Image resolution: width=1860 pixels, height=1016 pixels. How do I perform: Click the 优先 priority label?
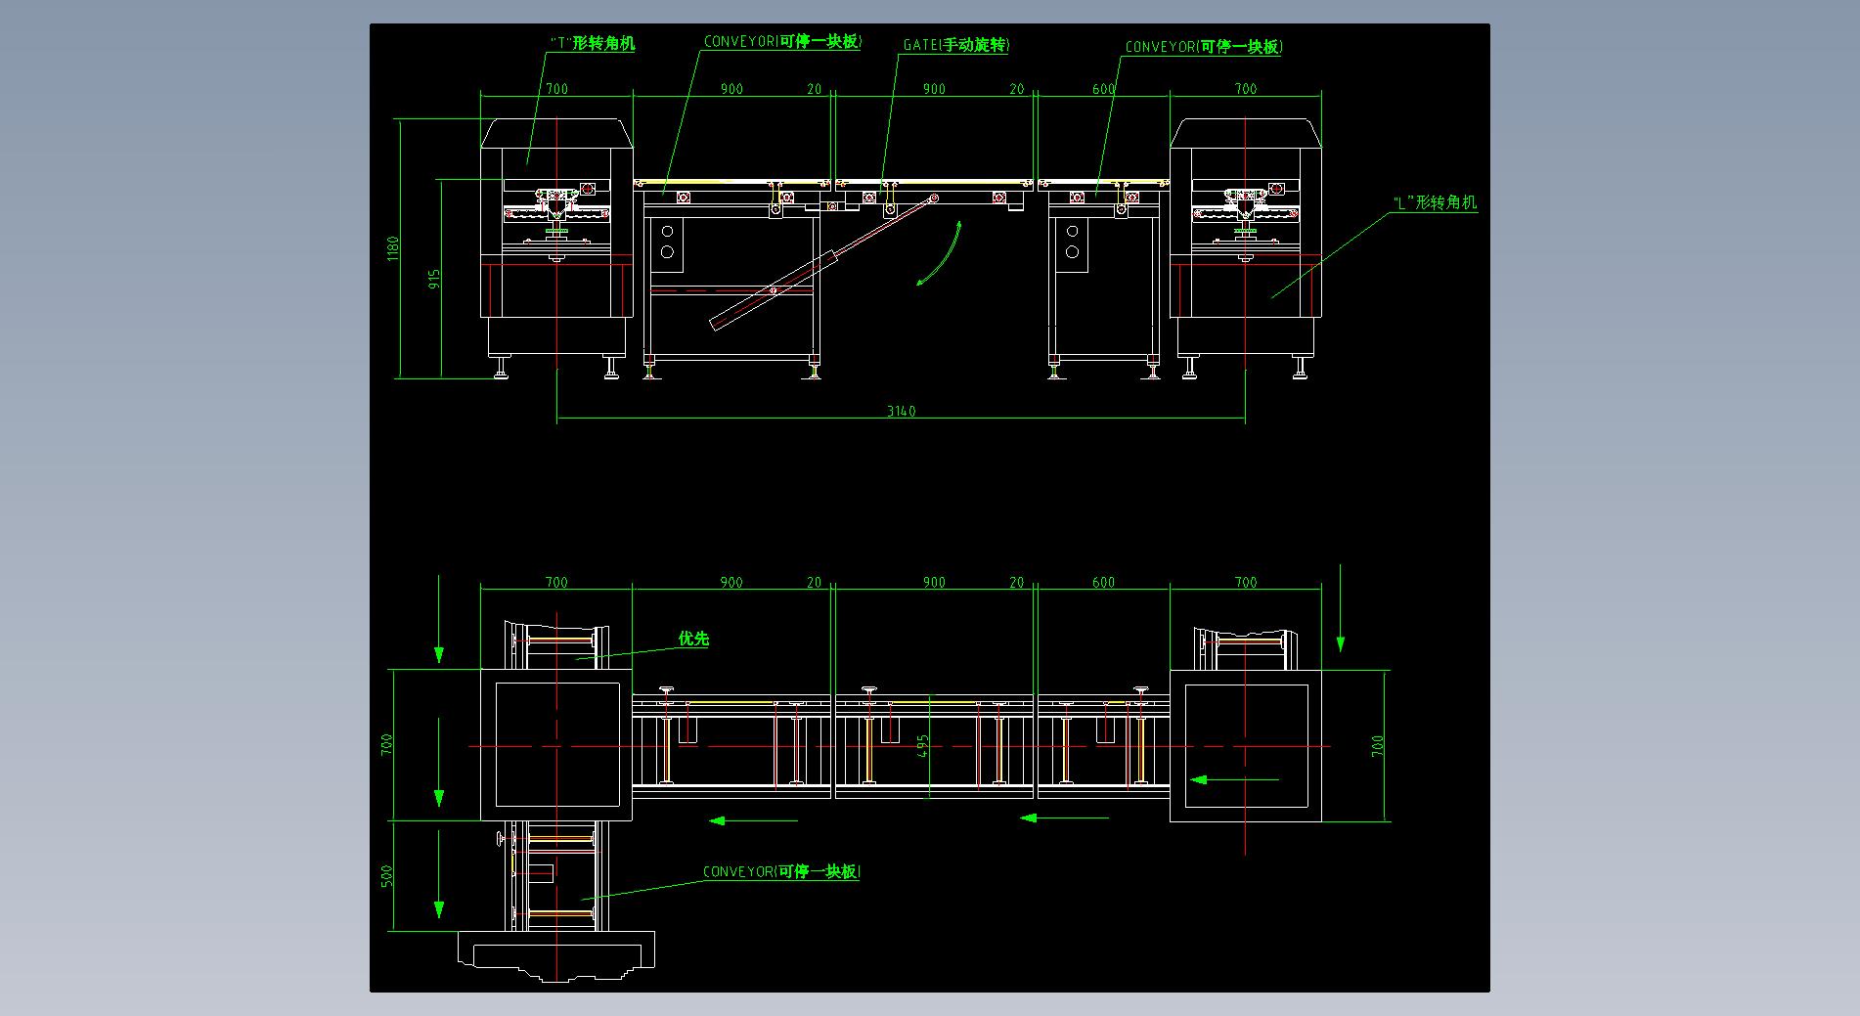[x=693, y=639]
